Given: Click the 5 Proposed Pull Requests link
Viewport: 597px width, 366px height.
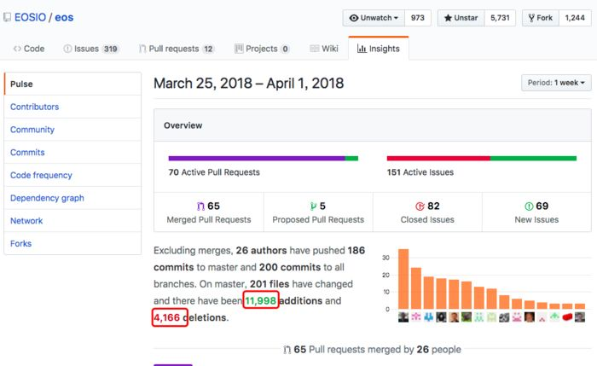Looking at the screenshot, I should click(x=318, y=212).
